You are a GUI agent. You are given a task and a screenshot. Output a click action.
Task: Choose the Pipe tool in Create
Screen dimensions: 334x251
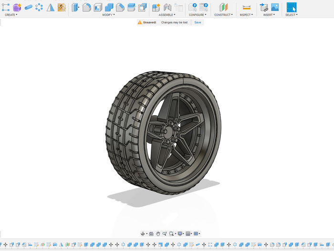(x=29, y=7)
